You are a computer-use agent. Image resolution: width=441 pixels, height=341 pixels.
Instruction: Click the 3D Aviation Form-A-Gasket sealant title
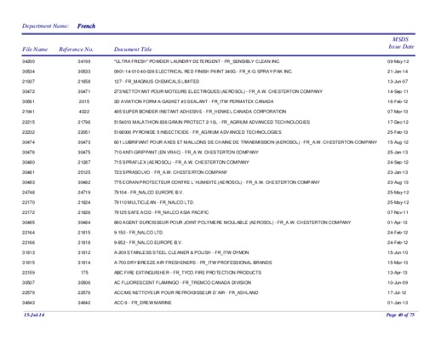click(x=193, y=101)
